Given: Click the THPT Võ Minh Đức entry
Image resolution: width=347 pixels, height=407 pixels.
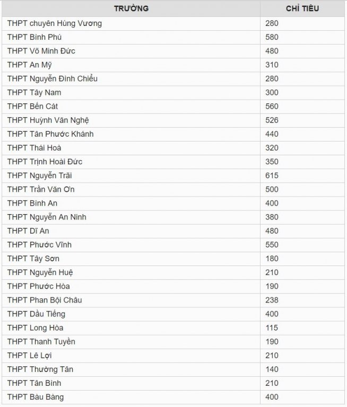Looking at the screenshot, I should pyautogui.click(x=41, y=51).
